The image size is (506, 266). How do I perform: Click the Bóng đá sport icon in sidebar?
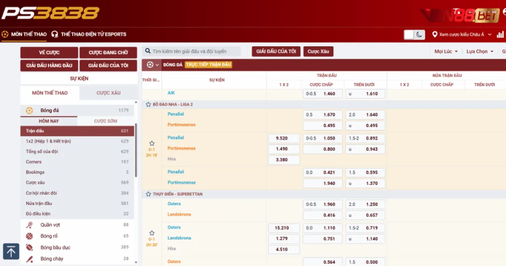pyautogui.click(x=29, y=110)
